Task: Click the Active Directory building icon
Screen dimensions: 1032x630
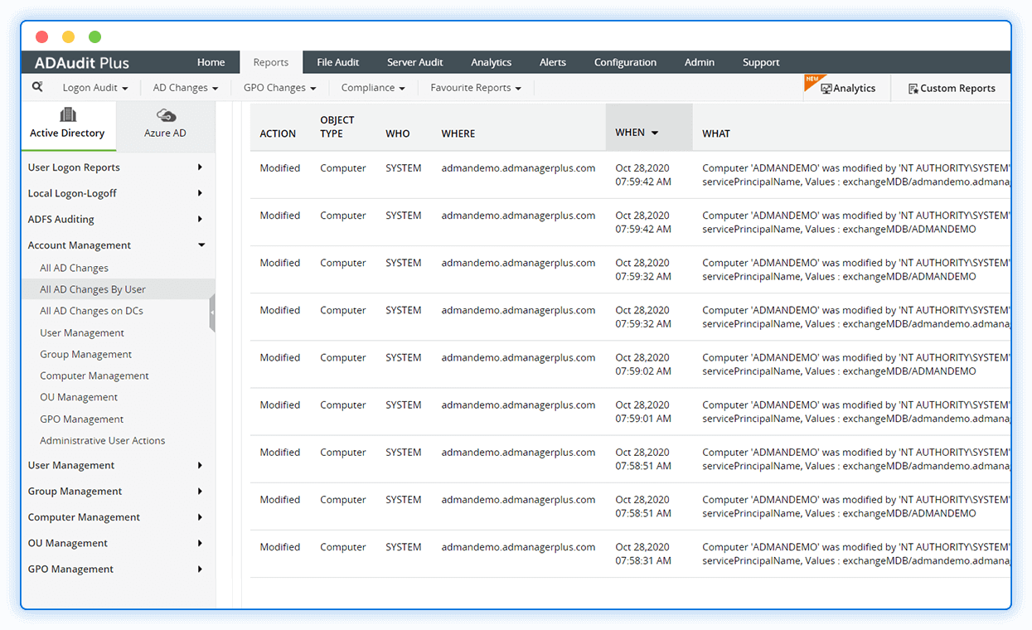Action: (67, 114)
